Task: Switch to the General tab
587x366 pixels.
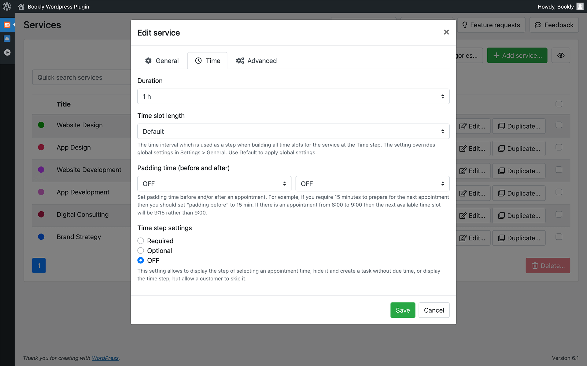Action: [162, 61]
